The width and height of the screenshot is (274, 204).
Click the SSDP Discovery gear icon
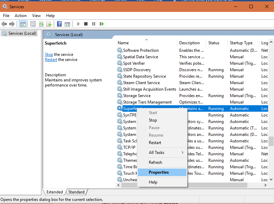pos(119,69)
